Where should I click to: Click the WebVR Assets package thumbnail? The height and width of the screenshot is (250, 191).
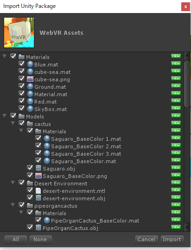coord(19,33)
